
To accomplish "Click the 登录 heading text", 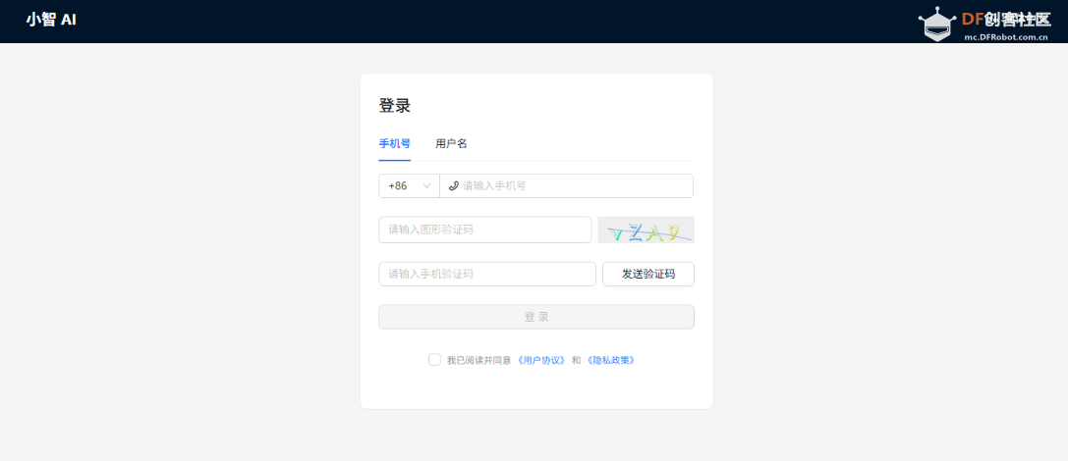I will 394,106.
